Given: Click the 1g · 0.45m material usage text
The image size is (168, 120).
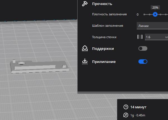Looking at the screenshot, I should point(138,115).
